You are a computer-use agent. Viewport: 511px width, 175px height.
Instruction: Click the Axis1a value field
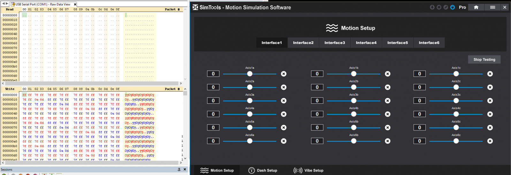[213, 74]
